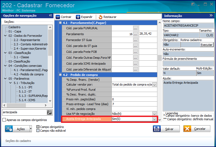
Task: Click the Vl. mín. pedido compra field
Action: (134, 109)
